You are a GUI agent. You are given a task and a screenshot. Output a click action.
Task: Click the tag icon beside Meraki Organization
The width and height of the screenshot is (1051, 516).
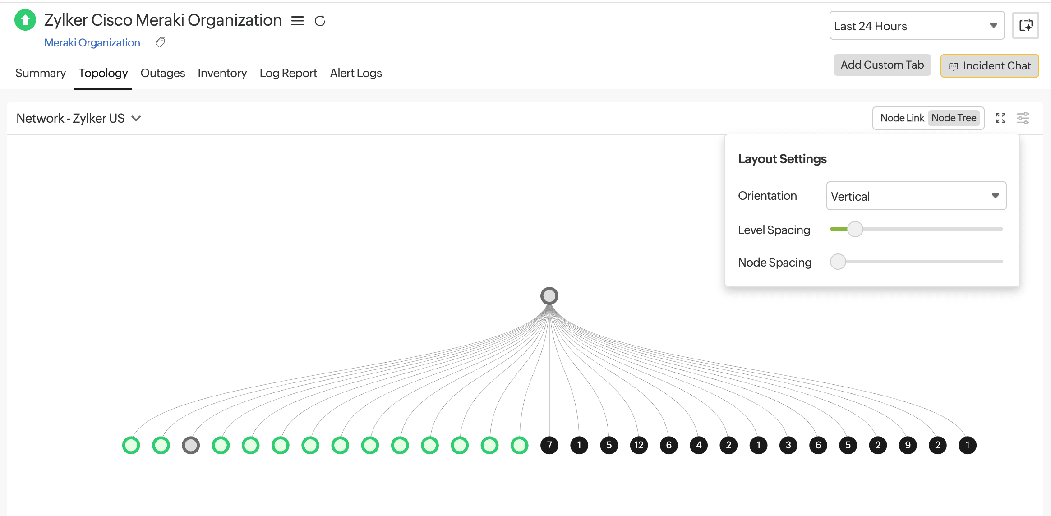pyautogui.click(x=160, y=42)
